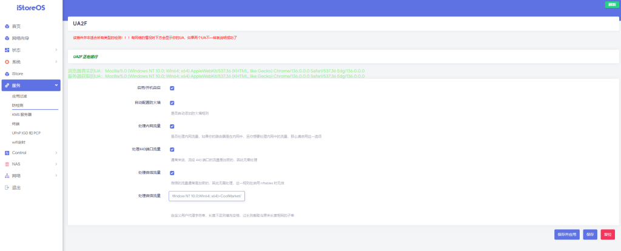Collapse the 服务 services menu
Viewport: 621px width, 251px height.
click(x=56, y=85)
